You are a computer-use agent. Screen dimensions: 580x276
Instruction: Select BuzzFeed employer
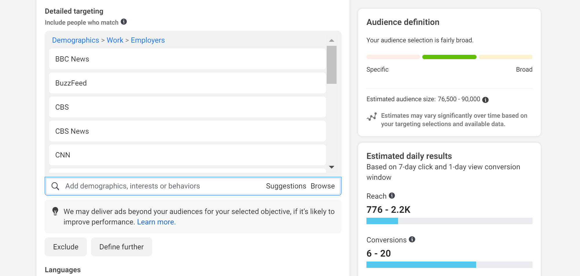[187, 83]
